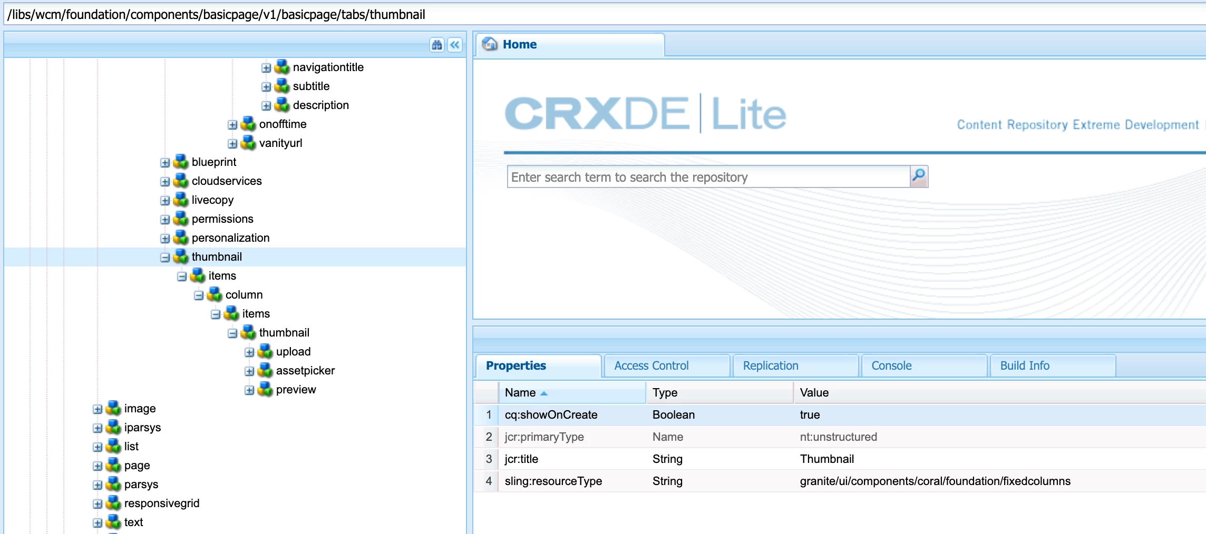Click the 'Thumbnail' value cell
Viewport: 1206px width, 534px height.
(x=826, y=459)
